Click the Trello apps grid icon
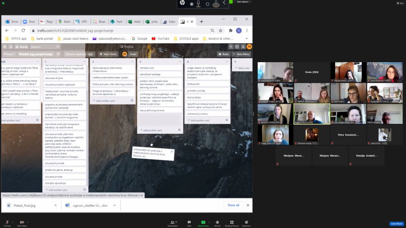Viewport: 406px width, 228px height. 5,46
